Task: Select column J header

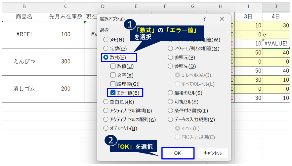Action: [275, 6]
